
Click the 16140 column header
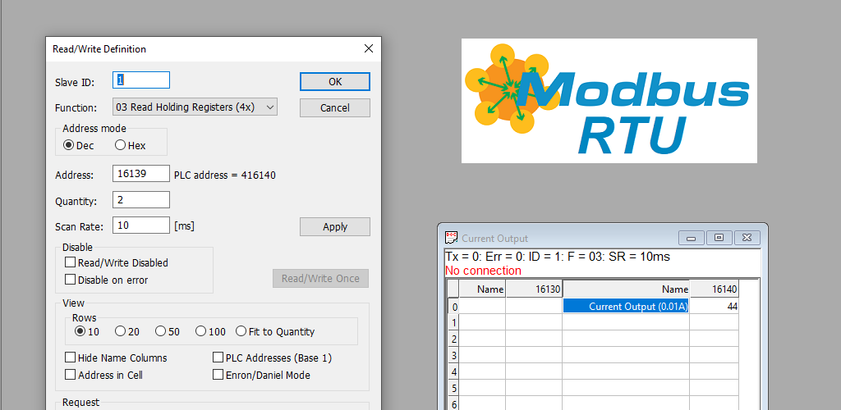click(x=714, y=289)
